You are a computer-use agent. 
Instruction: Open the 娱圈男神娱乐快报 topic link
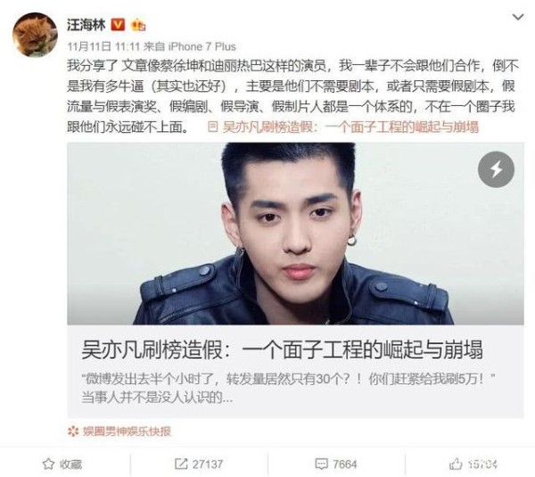click(127, 432)
